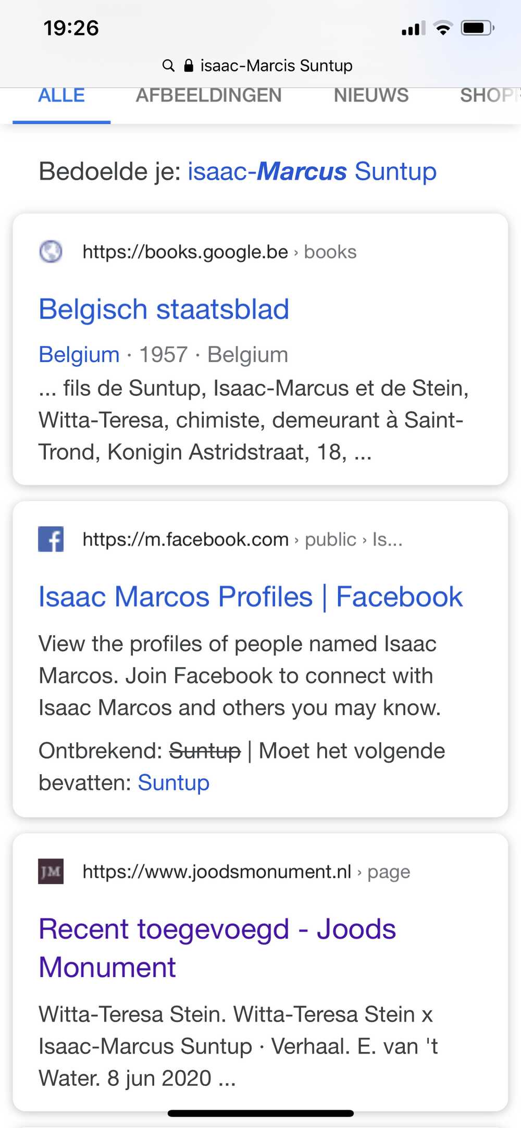Tap the blue Suntup must-include link

point(173,783)
